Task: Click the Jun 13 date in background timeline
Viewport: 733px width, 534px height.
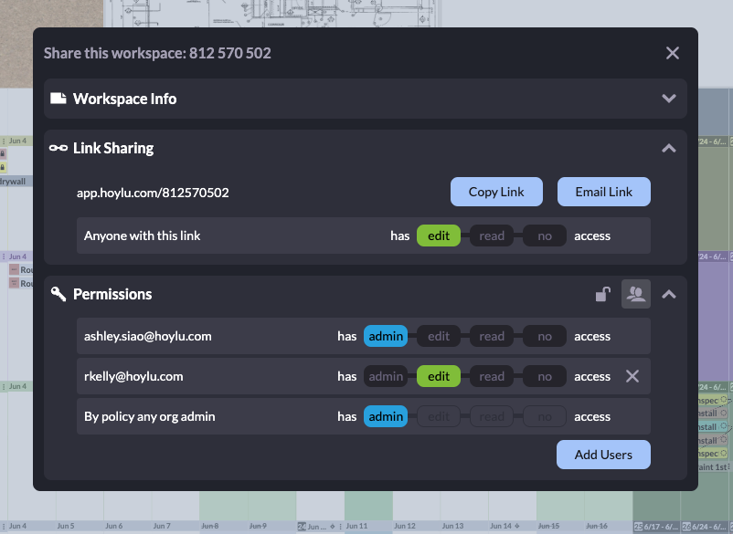Action: [452, 526]
